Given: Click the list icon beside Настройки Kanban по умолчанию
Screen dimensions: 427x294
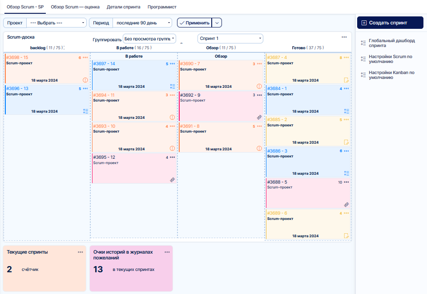Looking at the screenshot, I should pyautogui.click(x=363, y=75).
